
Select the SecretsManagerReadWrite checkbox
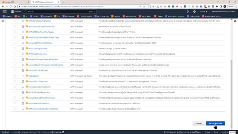(15, 87)
